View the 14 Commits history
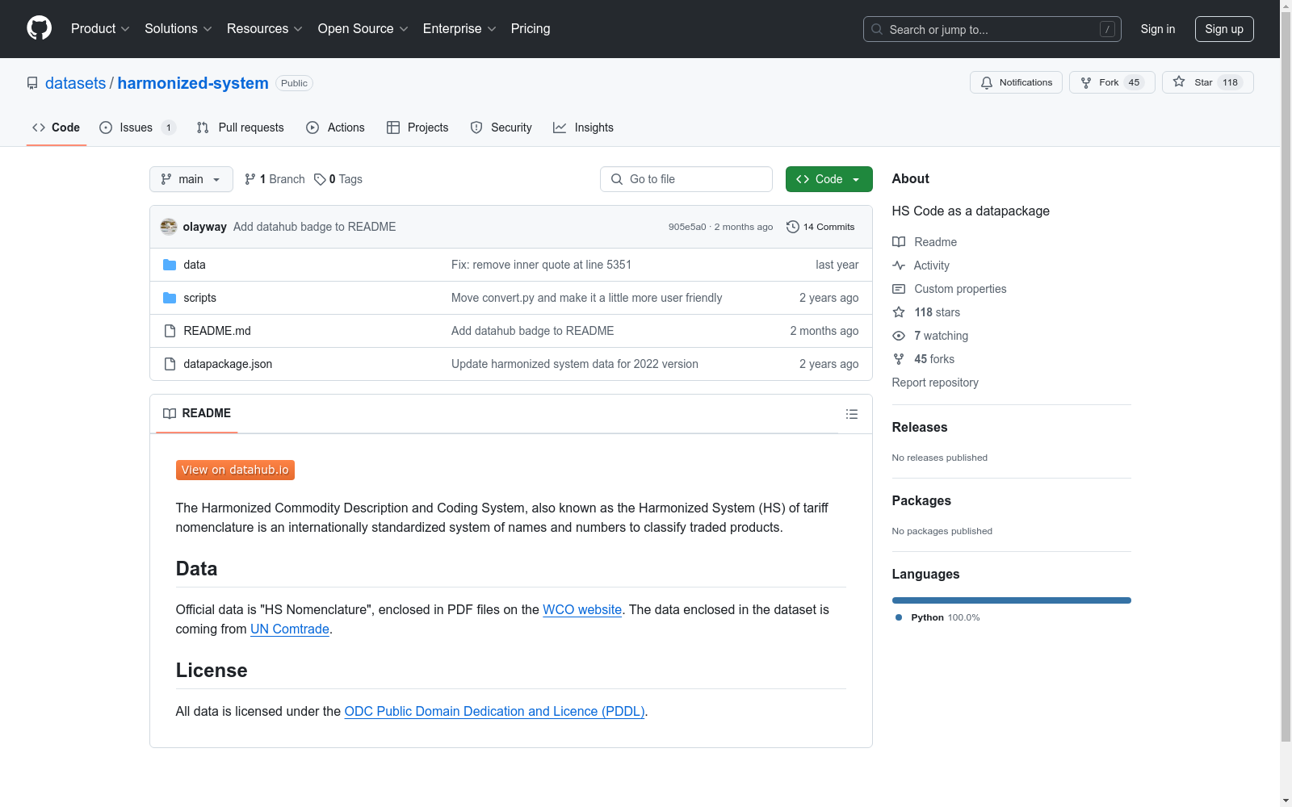The image size is (1292, 807). (820, 227)
